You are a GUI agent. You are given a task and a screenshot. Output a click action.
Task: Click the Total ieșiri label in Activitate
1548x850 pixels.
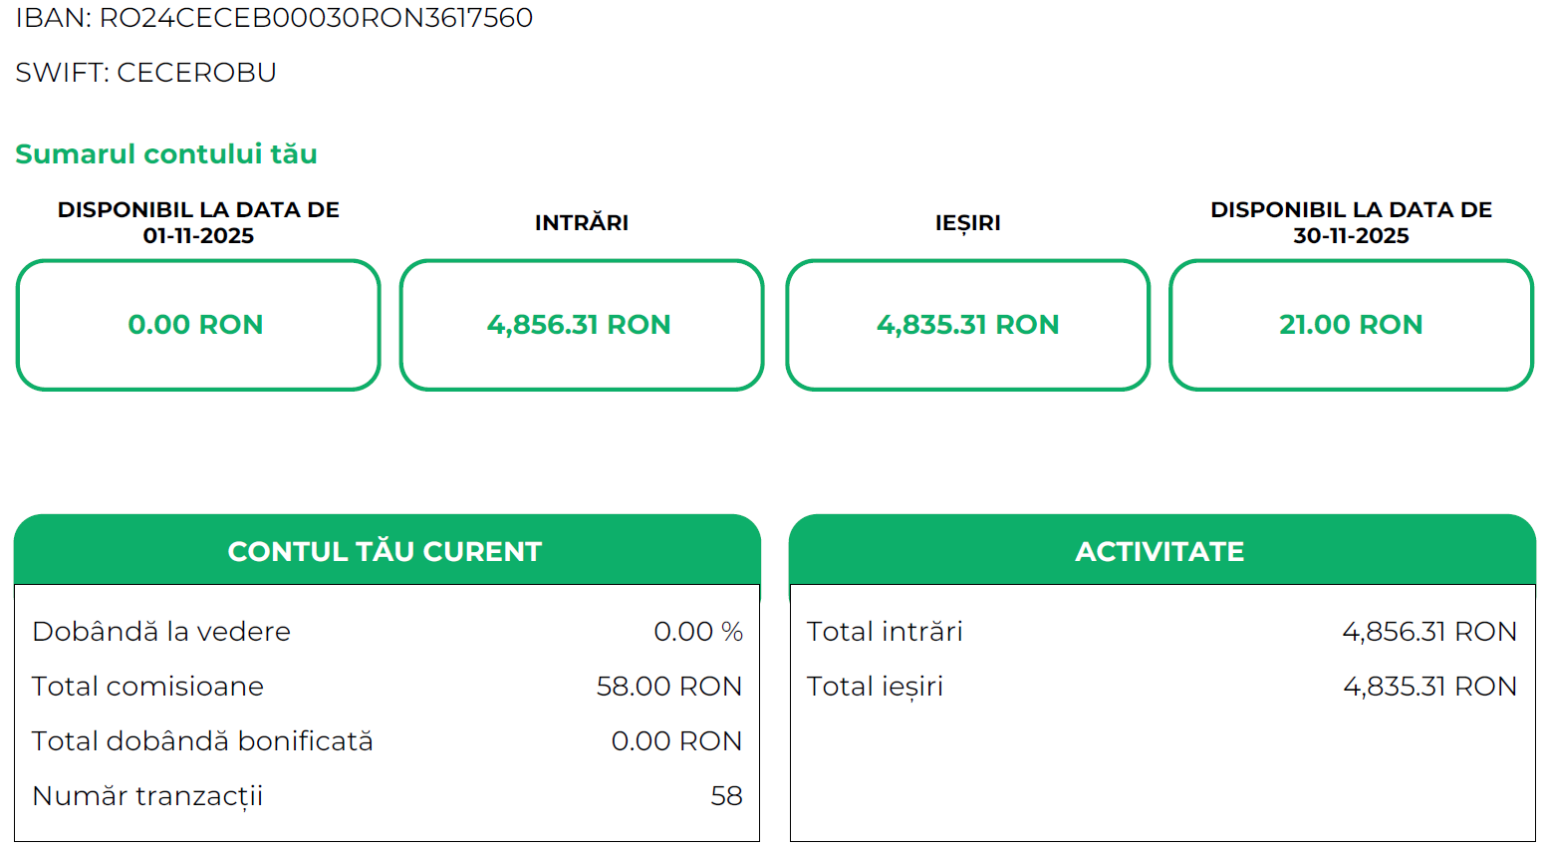click(875, 687)
